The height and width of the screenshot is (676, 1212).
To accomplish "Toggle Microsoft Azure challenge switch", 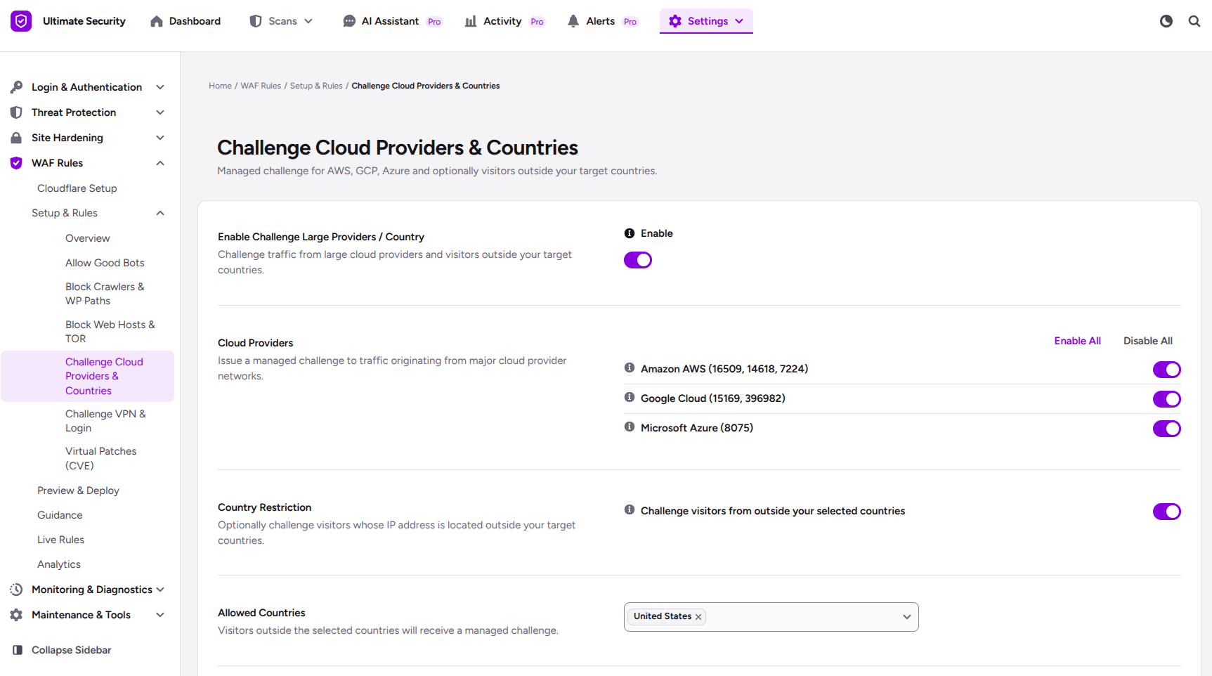I will [1167, 429].
